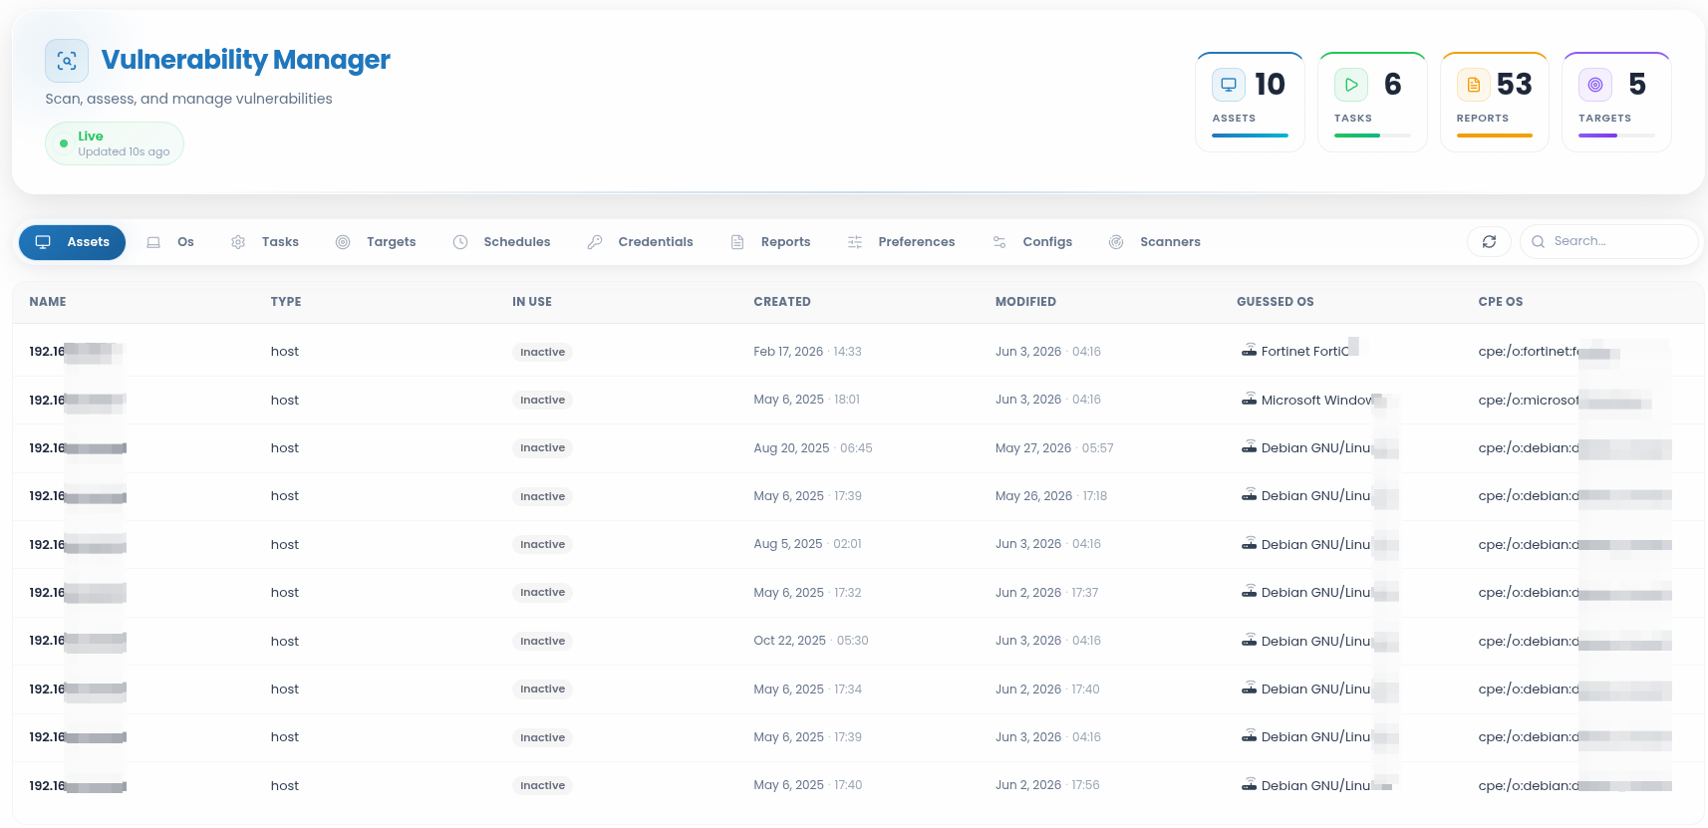The height and width of the screenshot is (828, 1708).
Task: Sort by the CREATED column header
Action: [782, 302]
